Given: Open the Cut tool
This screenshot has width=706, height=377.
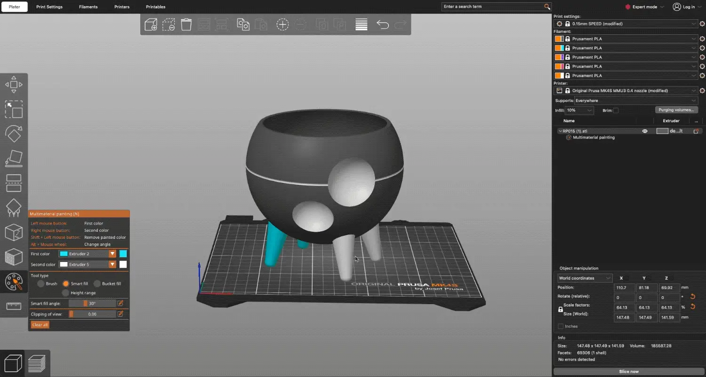Looking at the screenshot, I should [14, 183].
